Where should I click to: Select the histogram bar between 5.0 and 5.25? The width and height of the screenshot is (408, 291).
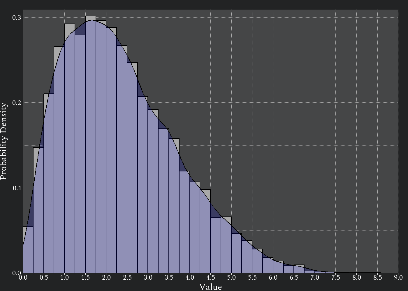[x=237, y=253]
